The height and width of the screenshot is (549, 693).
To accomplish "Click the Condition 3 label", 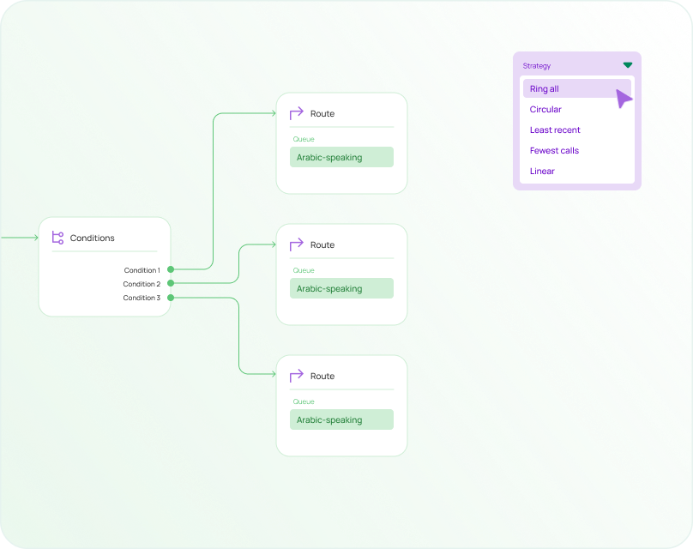I will click(x=142, y=299).
